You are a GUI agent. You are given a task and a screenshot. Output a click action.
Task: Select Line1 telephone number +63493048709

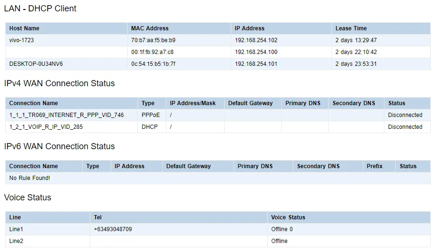(113, 229)
